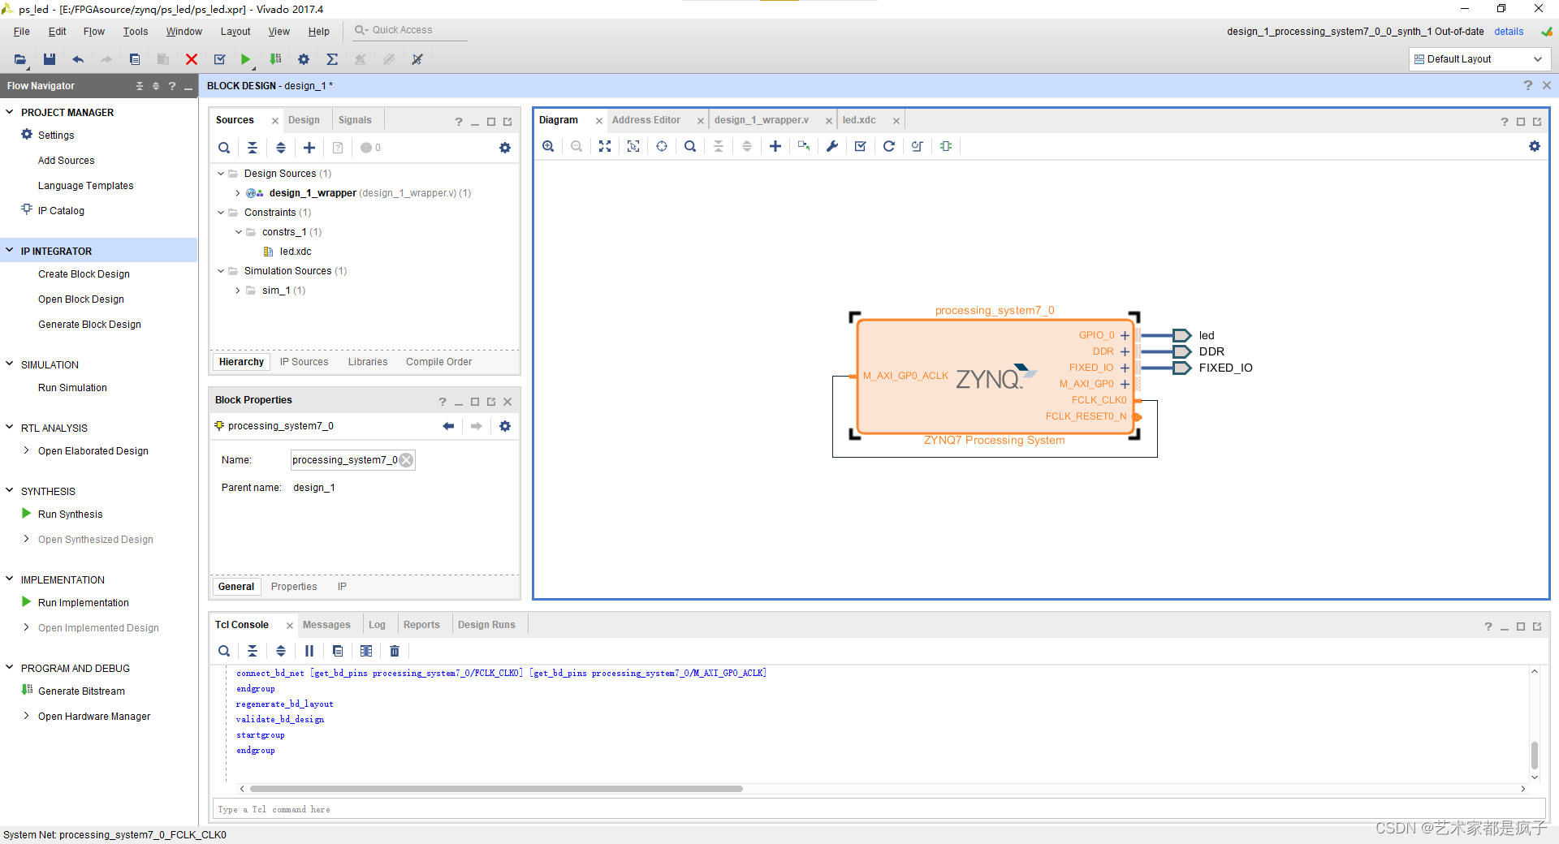Click the Tcl Console horizontal scrollbar
Viewport: 1559px width, 844px height.
[x=496, y=789]
